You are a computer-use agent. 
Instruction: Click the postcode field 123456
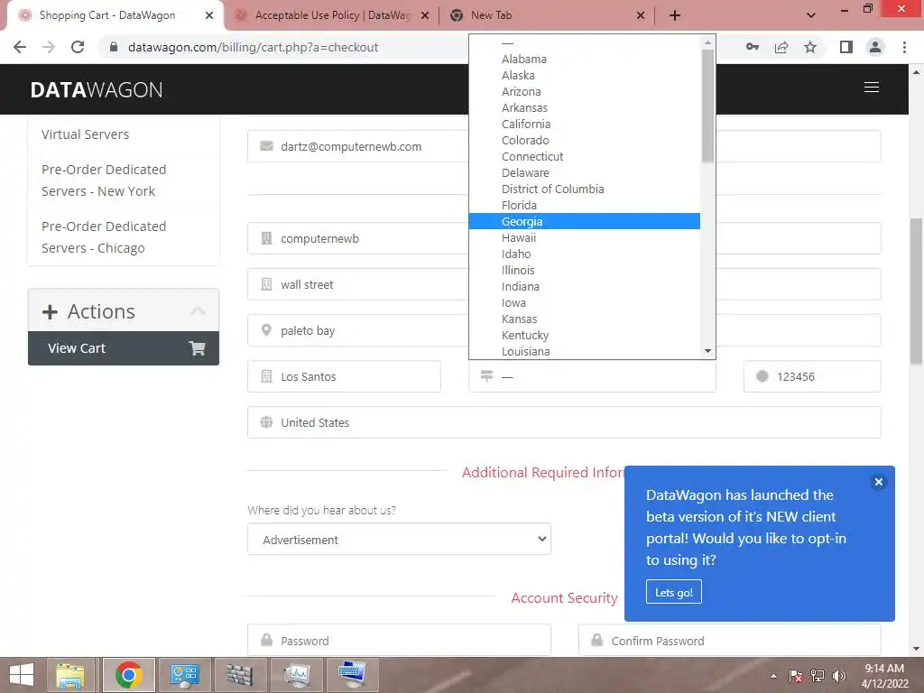[x=812, y=376]
